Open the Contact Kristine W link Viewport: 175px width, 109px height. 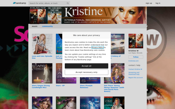135,69
